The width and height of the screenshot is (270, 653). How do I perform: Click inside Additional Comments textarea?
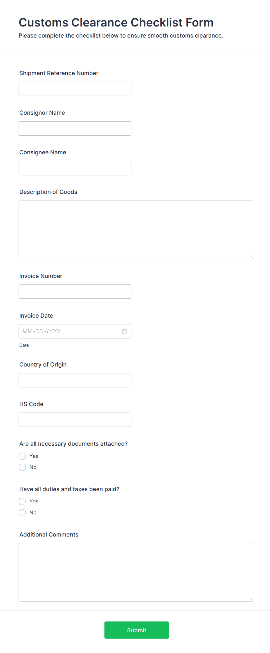click(x=136, y=572)
